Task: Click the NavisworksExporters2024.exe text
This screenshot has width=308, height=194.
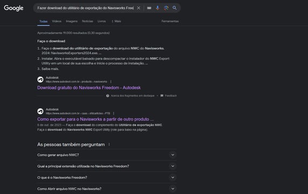Action: click(x=74, y=53)
